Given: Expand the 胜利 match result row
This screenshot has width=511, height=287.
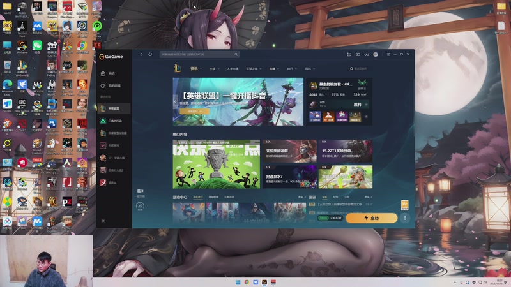Looking at the screenshot, I should 339,105.
